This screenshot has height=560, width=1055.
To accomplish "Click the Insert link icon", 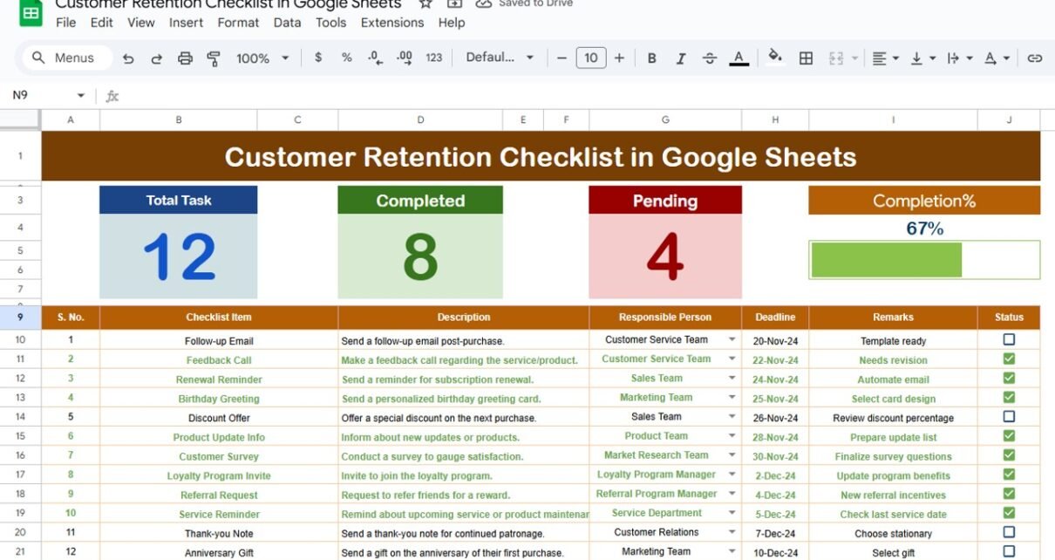I will pyautogui.click(x=1035, y=58).
